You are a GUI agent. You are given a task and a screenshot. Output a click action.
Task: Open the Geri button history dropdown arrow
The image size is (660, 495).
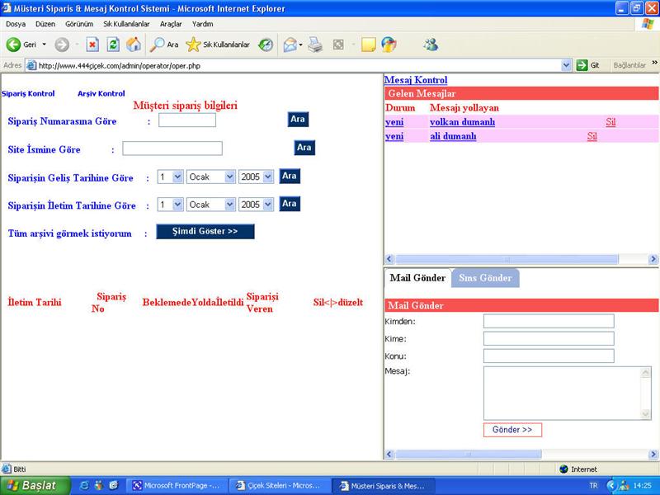(44, 45)
